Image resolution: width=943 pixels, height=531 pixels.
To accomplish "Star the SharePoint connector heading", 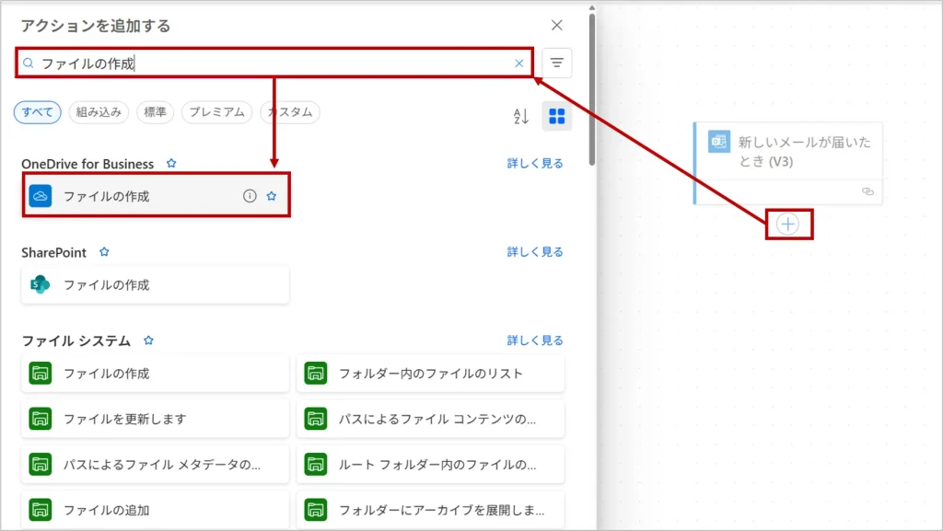I will [x=104, y=252].
